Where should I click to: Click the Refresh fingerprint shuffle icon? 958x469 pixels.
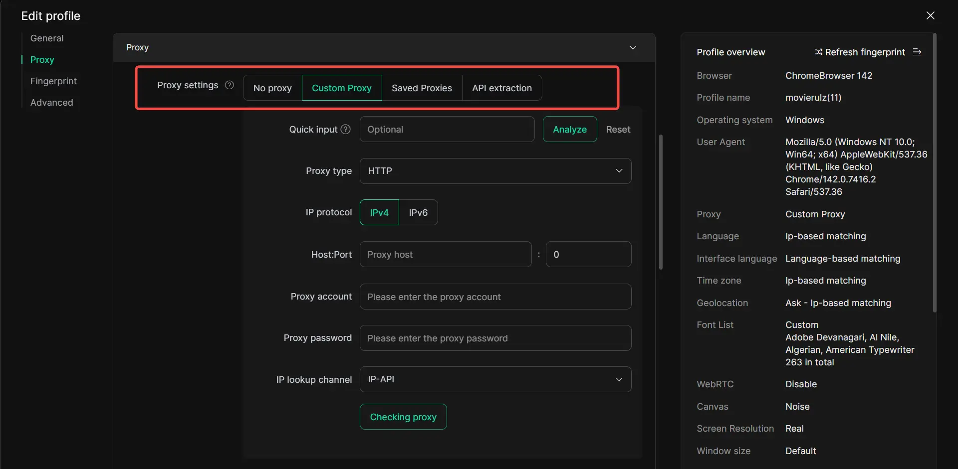coord(818,52)
